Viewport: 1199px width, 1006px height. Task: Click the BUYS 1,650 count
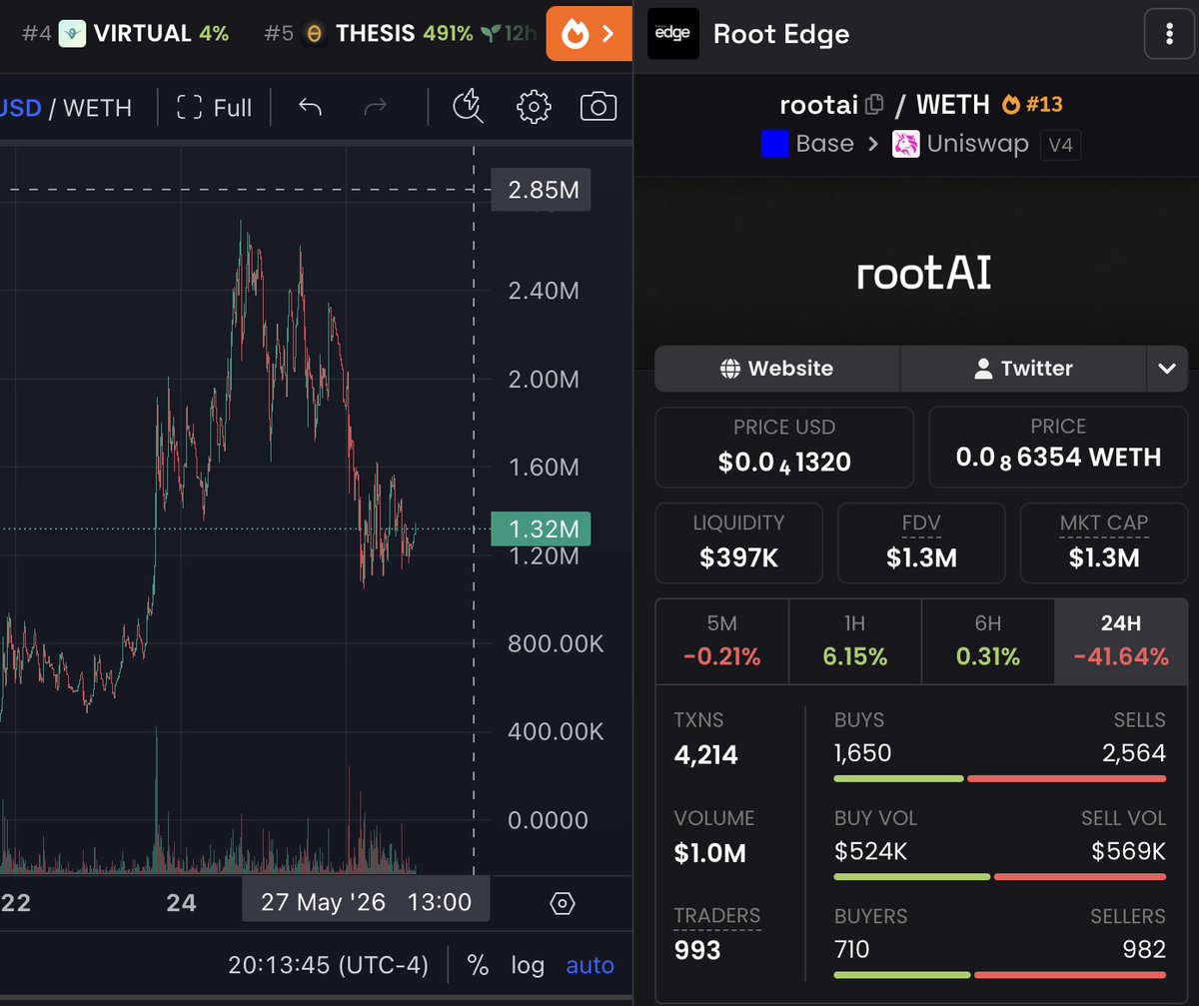862,753
